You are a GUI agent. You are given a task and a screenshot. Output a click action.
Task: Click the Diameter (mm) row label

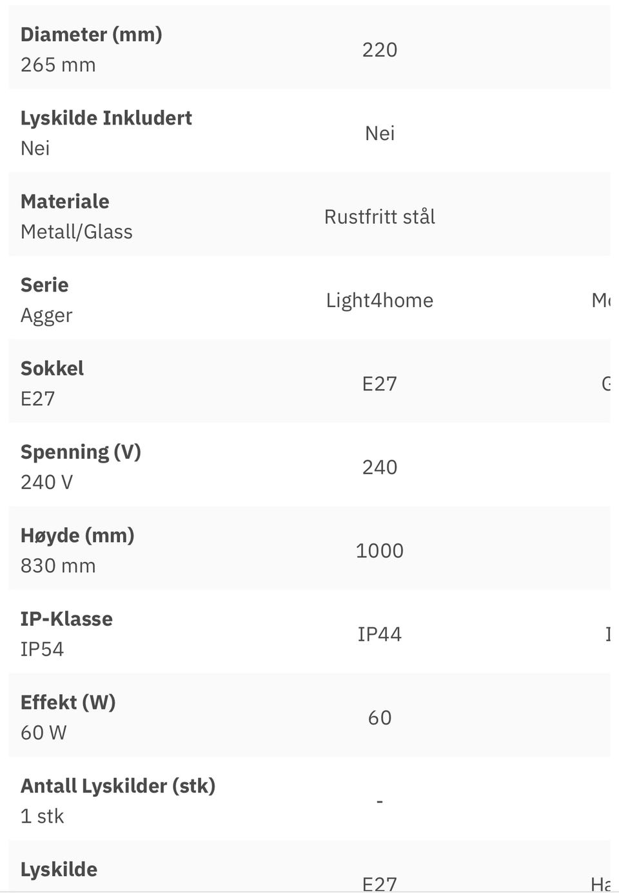coord(91,35)
